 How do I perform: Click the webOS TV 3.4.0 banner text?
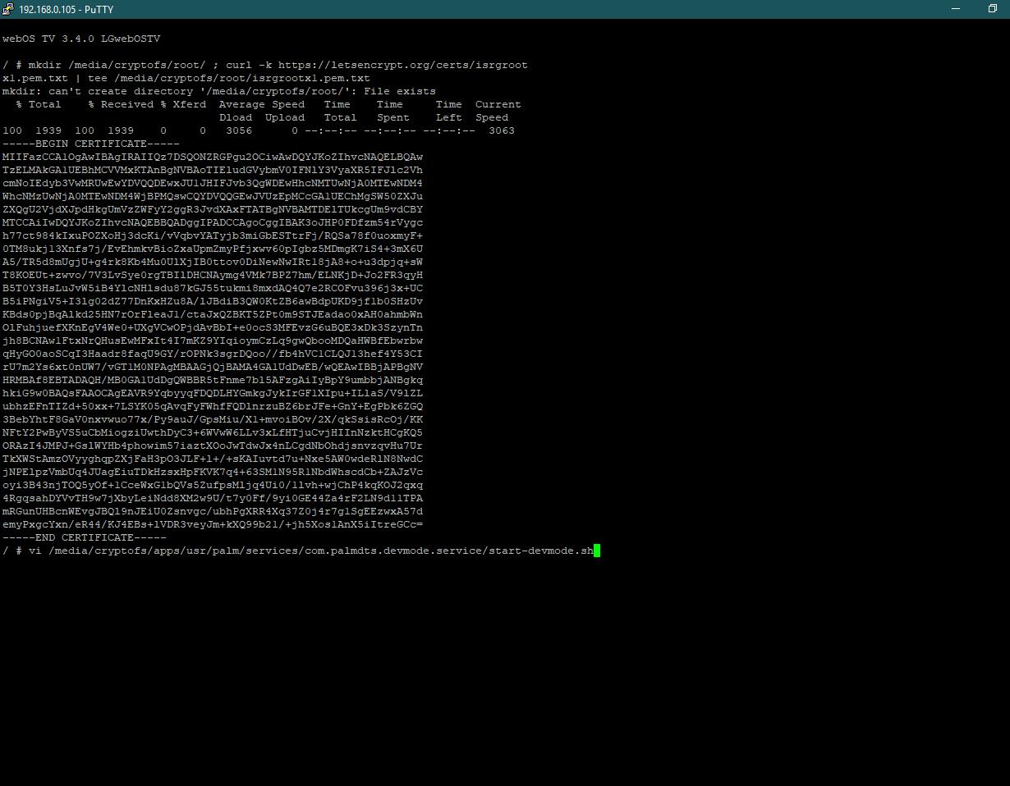81,39
